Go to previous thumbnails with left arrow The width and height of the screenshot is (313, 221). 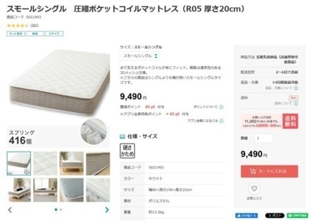click(x=10, y=210)
